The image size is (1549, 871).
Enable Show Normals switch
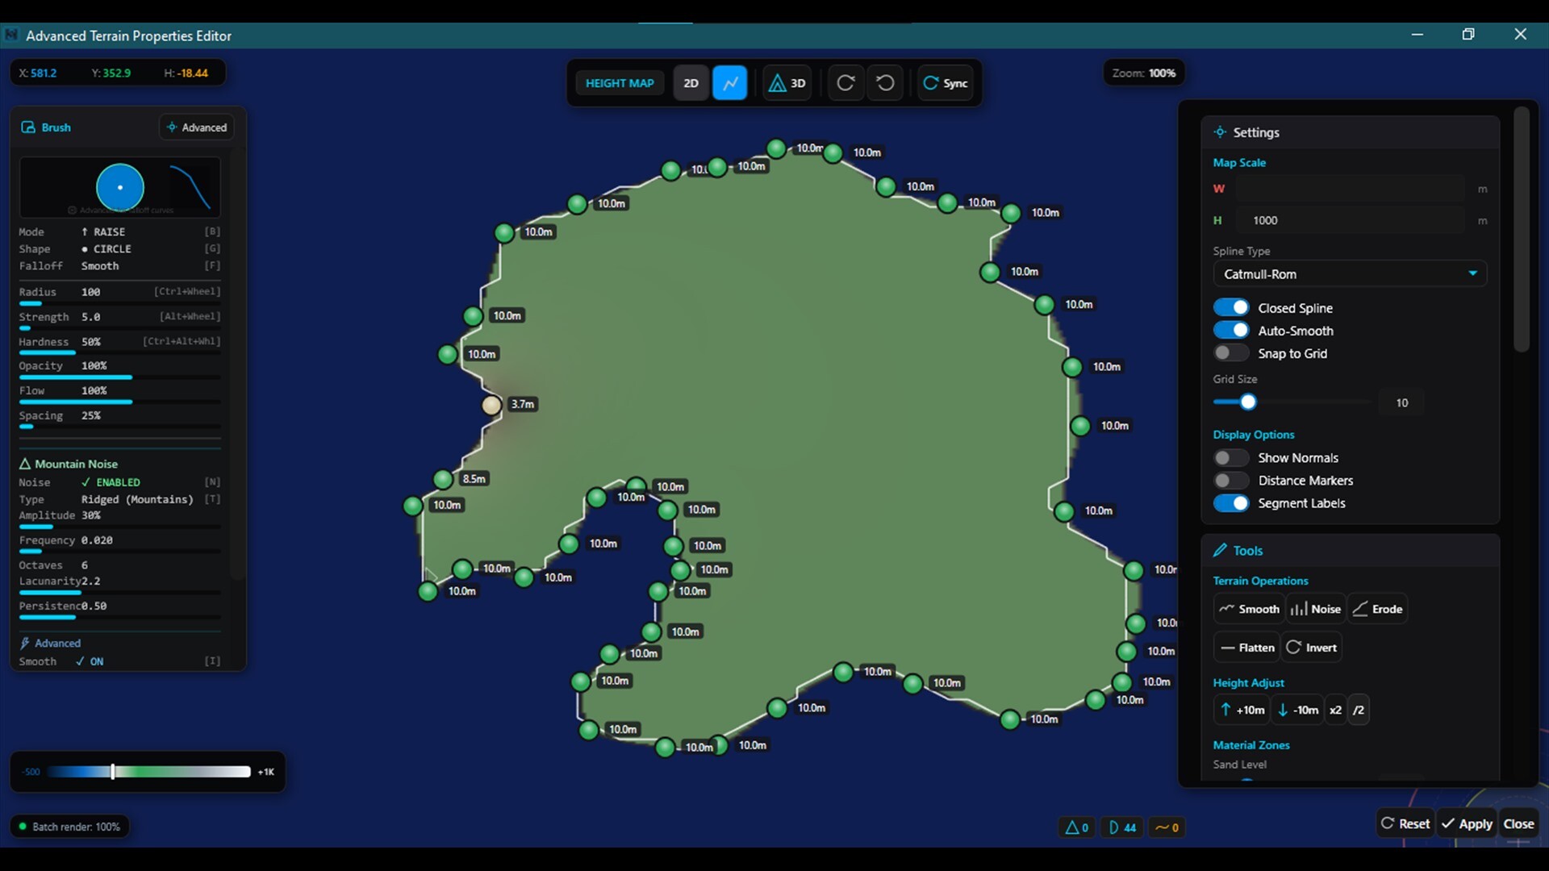point(1230,457)
